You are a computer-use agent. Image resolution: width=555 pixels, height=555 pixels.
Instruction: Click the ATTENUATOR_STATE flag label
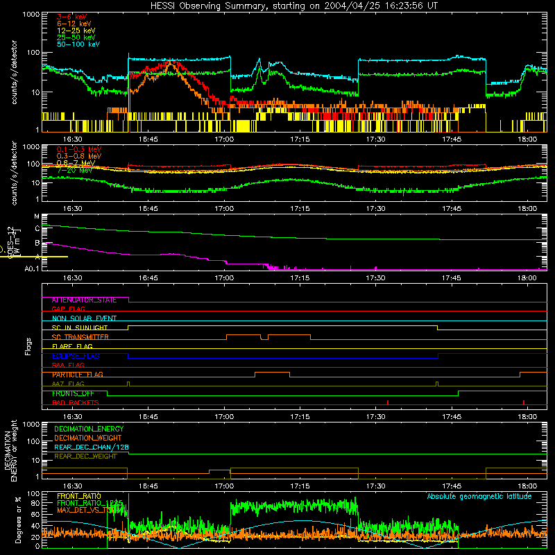[84, 300]
